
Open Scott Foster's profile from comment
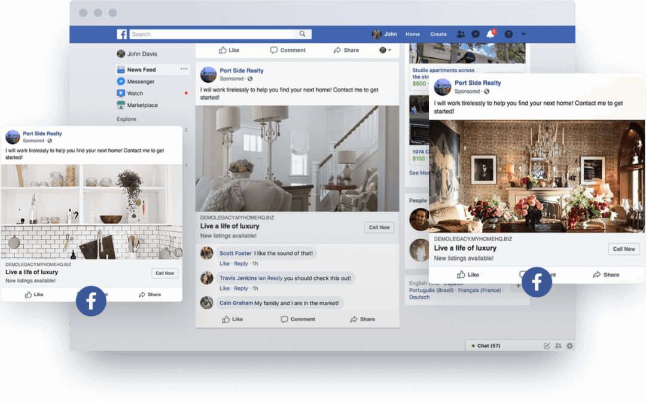click(x=236, y=253)
